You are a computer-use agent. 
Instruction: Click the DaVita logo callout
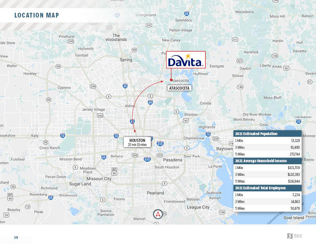pyautogui.click(x=186, y=60)
